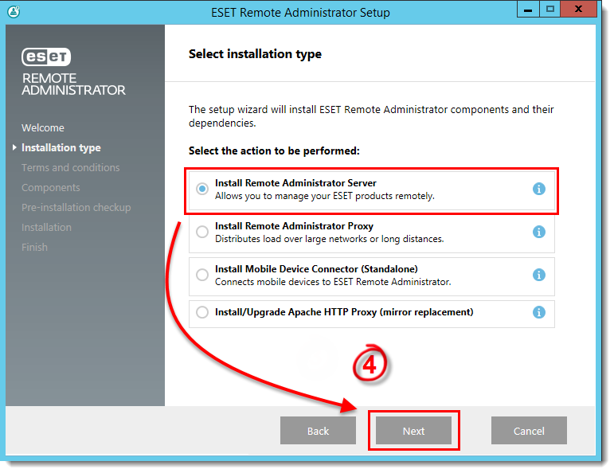Click the 'Select installation type' heading
This screenshot has height=473, width=614.
255,54
